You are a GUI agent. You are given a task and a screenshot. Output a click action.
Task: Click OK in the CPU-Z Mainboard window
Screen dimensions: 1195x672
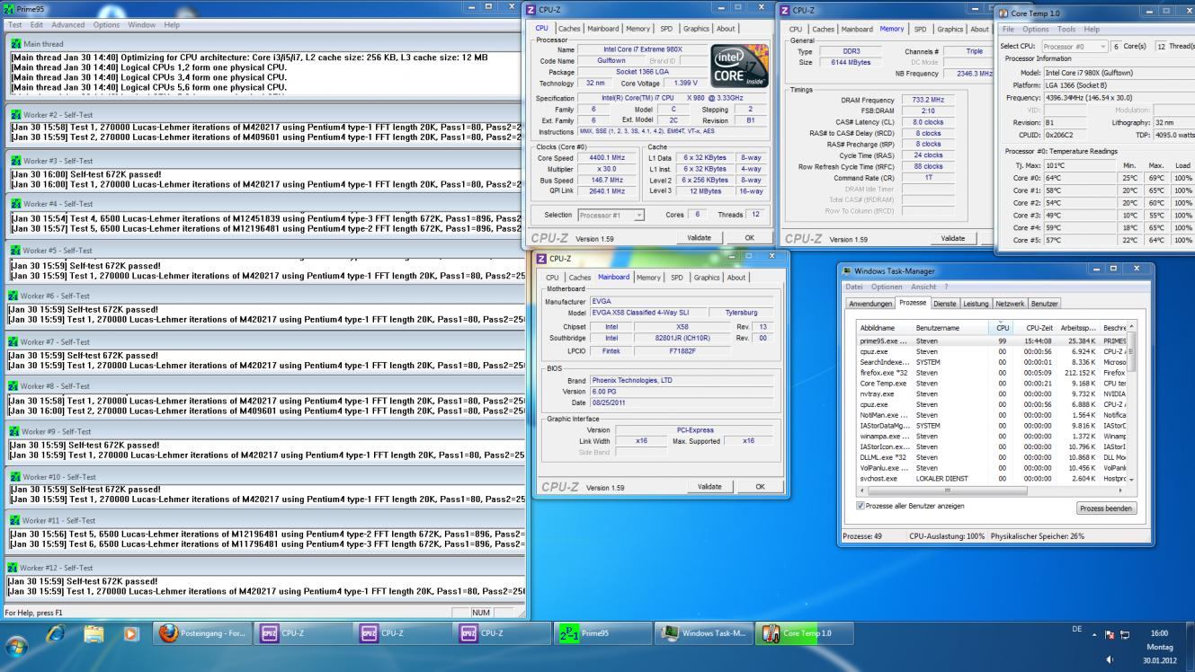click(761, 487)
